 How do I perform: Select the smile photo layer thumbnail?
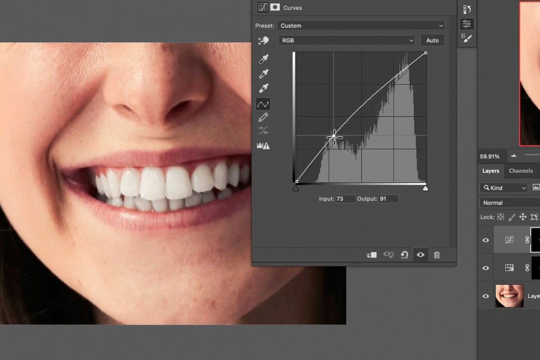click(509, 296)
